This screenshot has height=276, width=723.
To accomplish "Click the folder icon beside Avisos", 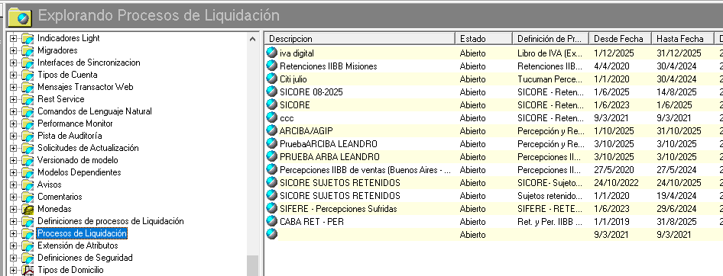I will pos(28,185).
